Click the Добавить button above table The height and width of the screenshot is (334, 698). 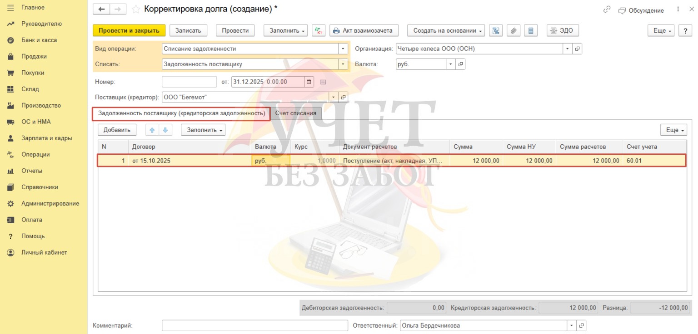point(117,130)
